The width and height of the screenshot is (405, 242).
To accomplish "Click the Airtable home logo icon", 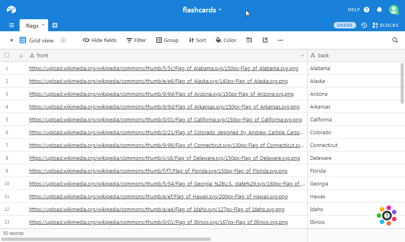I will click(11, 10).
